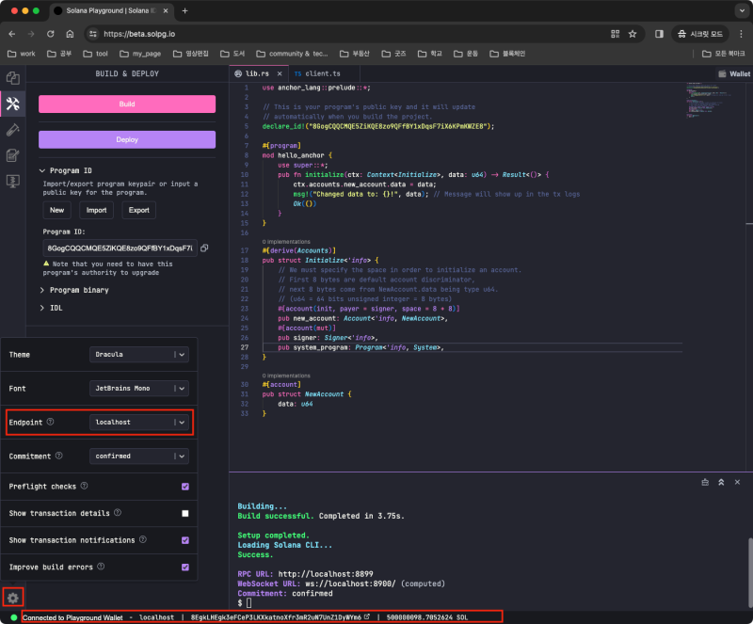Open the QR code icon in address bar
753x624 pixels.
615,34
